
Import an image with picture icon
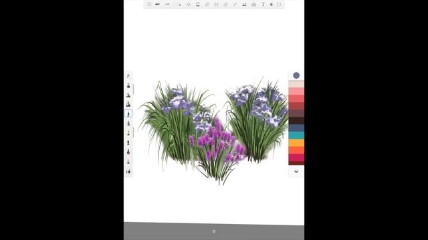(x=244, y=5)
